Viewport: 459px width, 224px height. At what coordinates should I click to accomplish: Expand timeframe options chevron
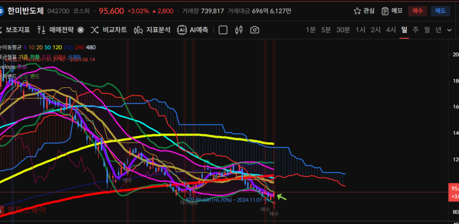click(x=449, y=30)
